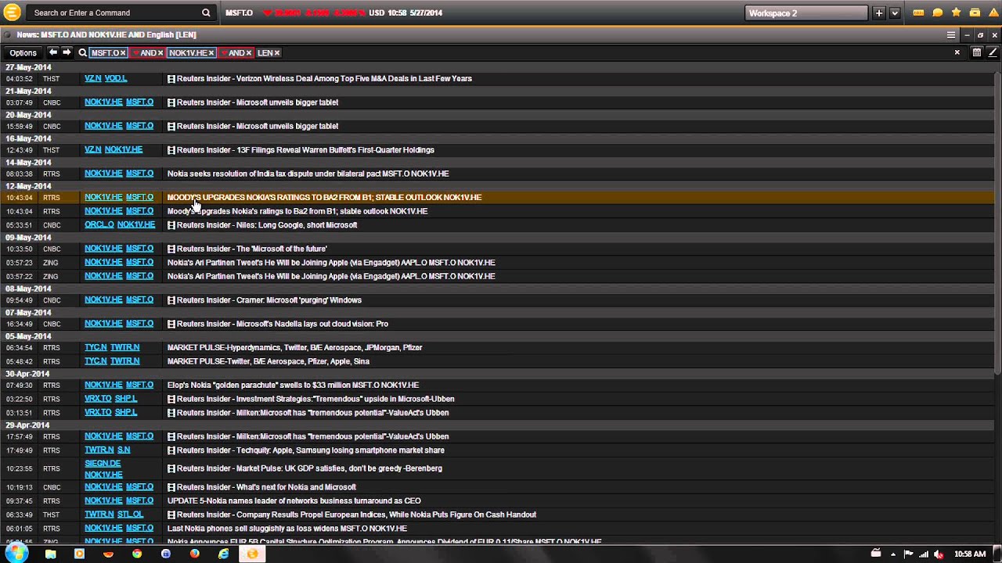The height and width of the screenshot is (563, 1002).
Task: Open video icon for Niles: Long Google story
Action: click(171, 225)
